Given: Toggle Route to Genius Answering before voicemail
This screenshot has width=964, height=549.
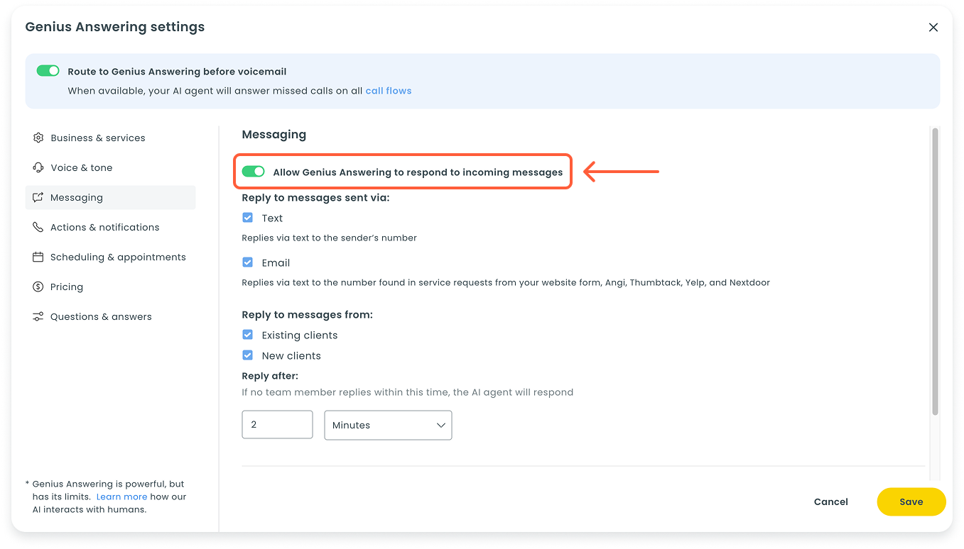Looking at the screenshot, I should pyautogui.click(x=48, y=71).
